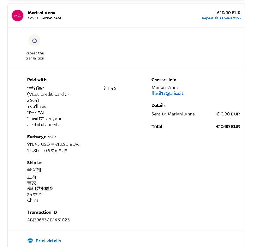Click the postal code 343721
The image size is (262, 247).
pos(34,195)
